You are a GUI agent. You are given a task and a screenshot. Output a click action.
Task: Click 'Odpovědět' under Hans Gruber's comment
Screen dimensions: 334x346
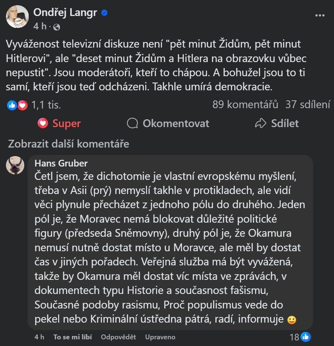tap(118, 337)
